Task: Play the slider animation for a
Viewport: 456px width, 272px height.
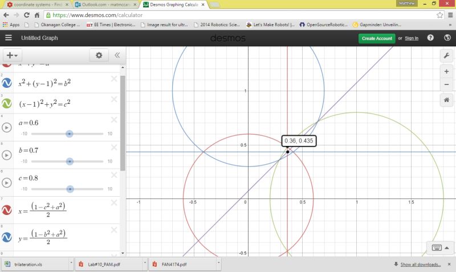Action: click(7, 127)
